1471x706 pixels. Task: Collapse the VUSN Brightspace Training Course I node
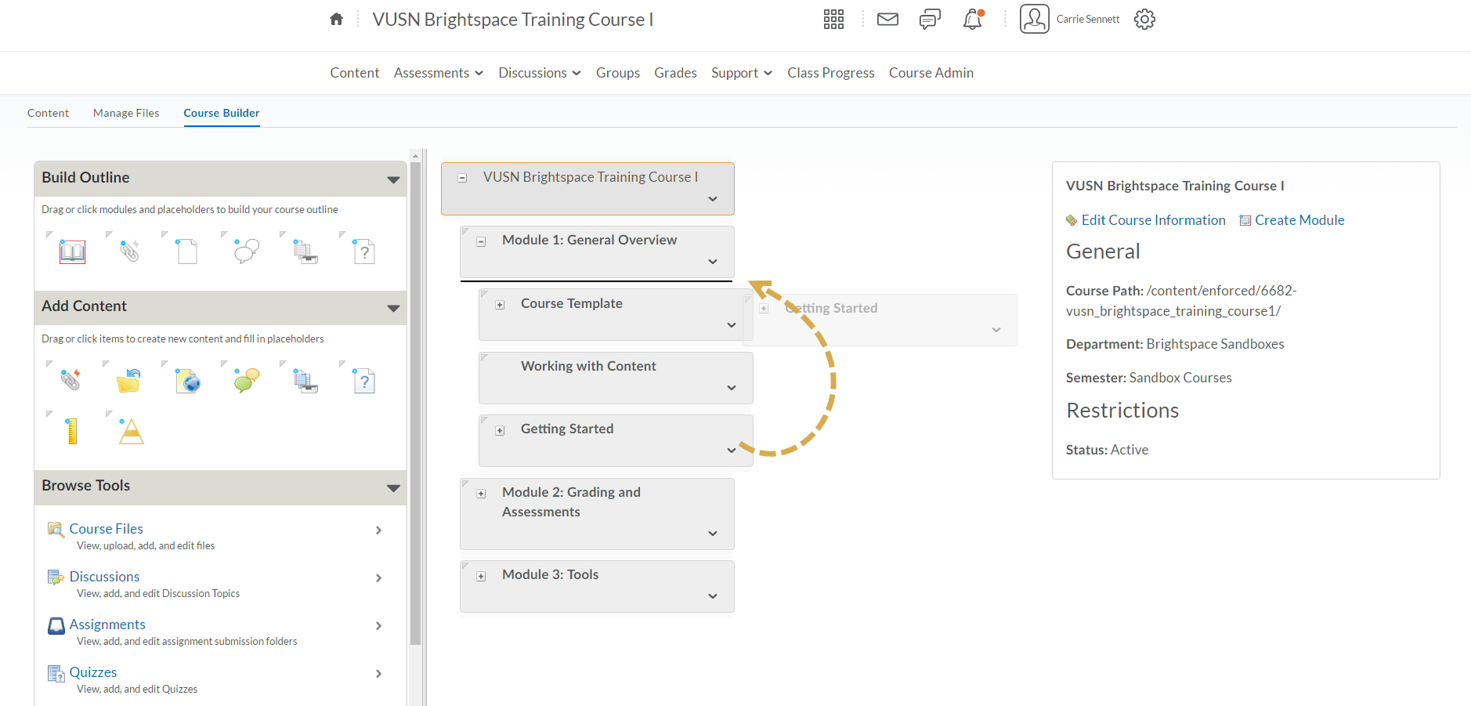pyautogui.click(x=462, y=178)
